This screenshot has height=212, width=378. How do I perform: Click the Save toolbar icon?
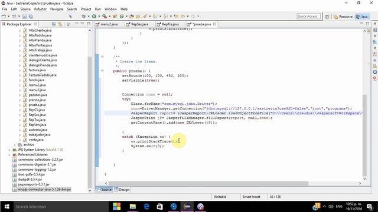click(24, 16)
